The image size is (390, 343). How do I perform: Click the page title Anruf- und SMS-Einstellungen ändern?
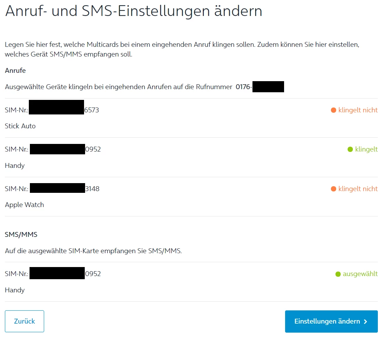[133, 11]
